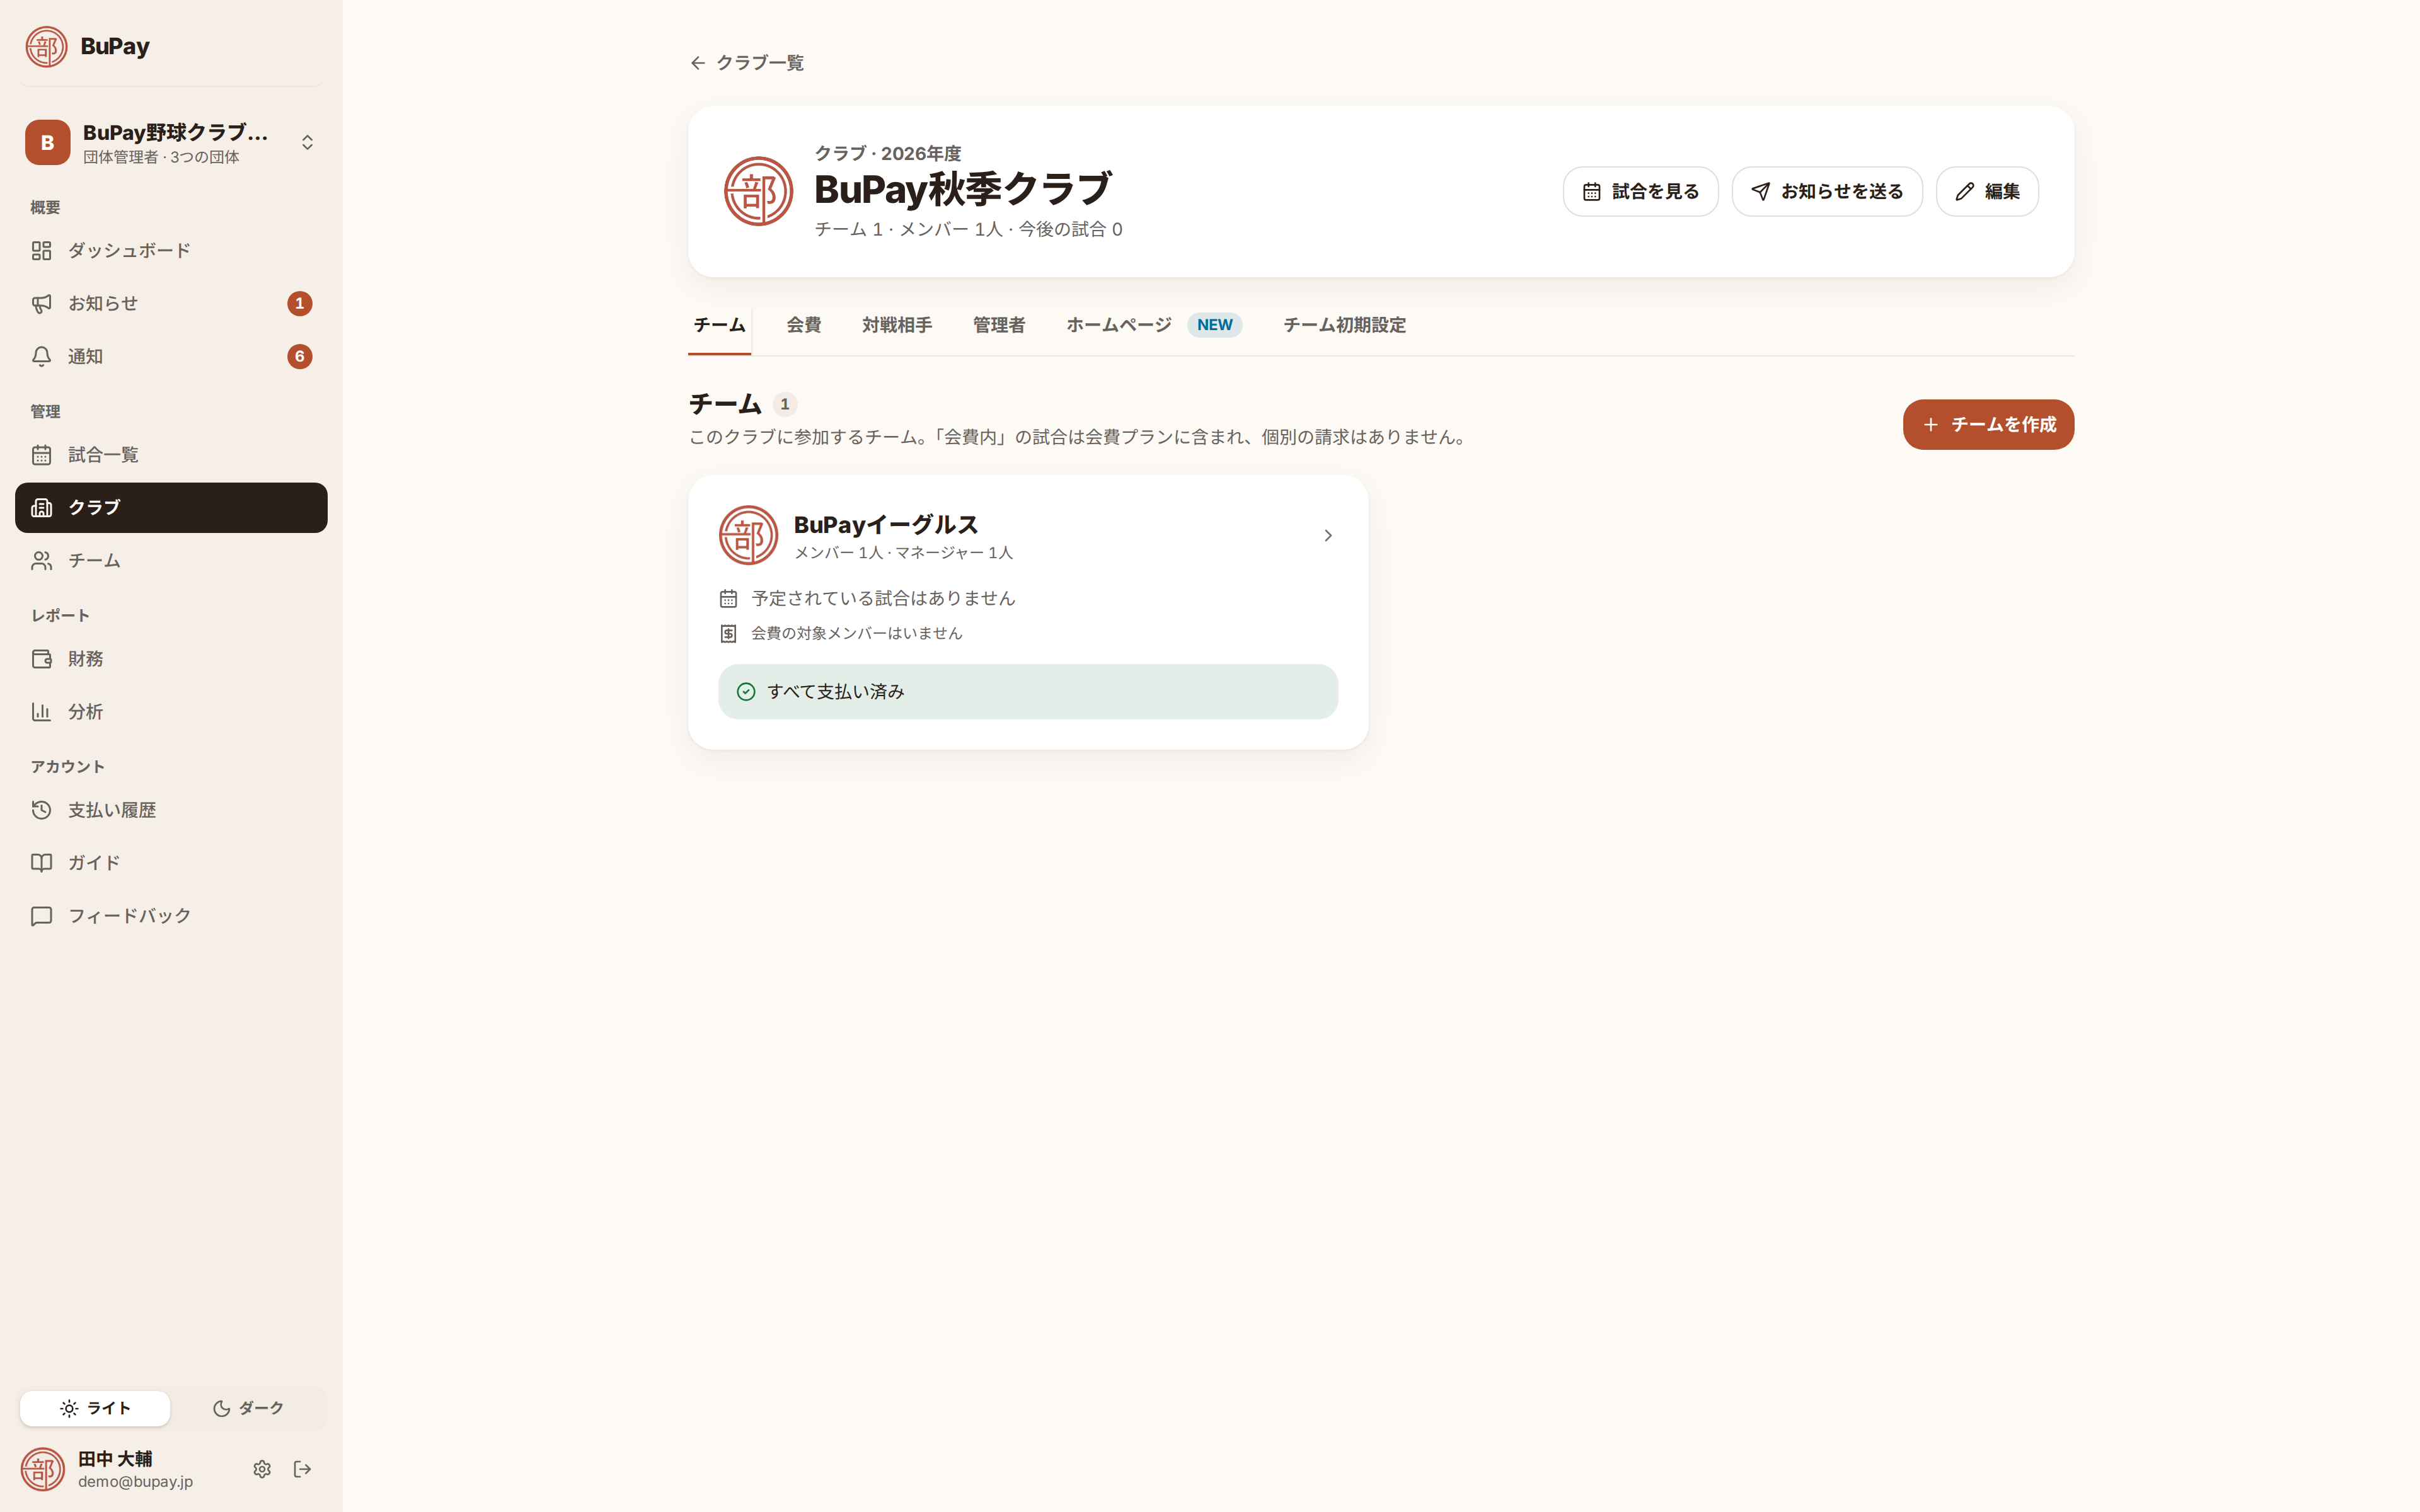Click the フィードバック speech bubble icon

tap(41, 916)
